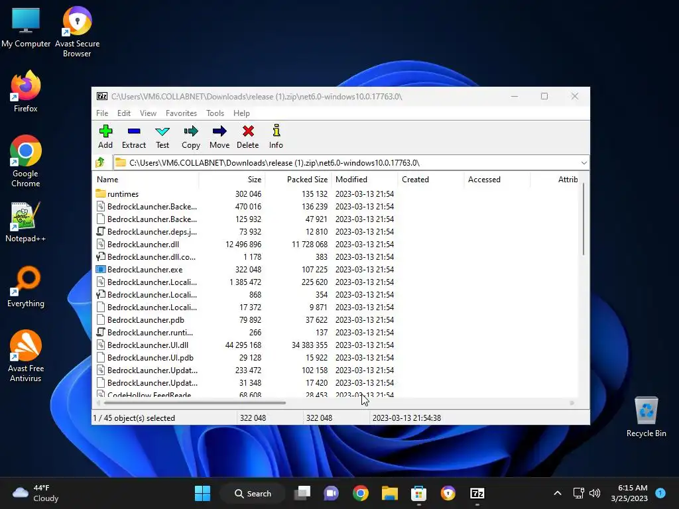Open Windows Start menu
Viewport: 679px width, 509px height.
click(x=202, y=493)
